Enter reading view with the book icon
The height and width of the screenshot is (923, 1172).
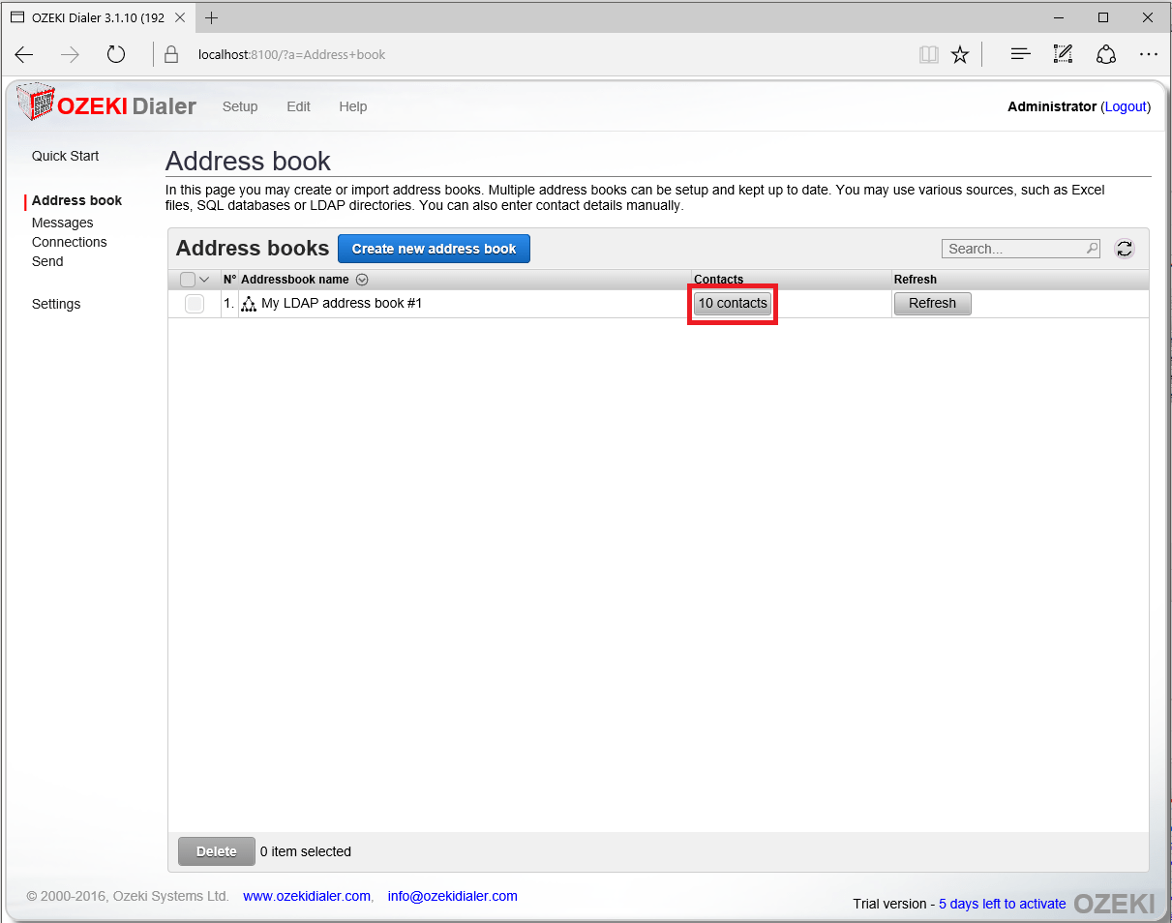(x=927, y=55)
